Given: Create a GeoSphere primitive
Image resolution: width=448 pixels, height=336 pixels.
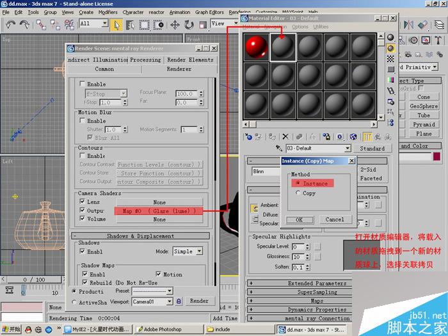Looking at the screenshot, I should [424, 106].
